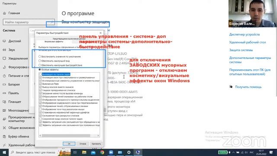Open Звук settings page

click(x=12, y=50)
